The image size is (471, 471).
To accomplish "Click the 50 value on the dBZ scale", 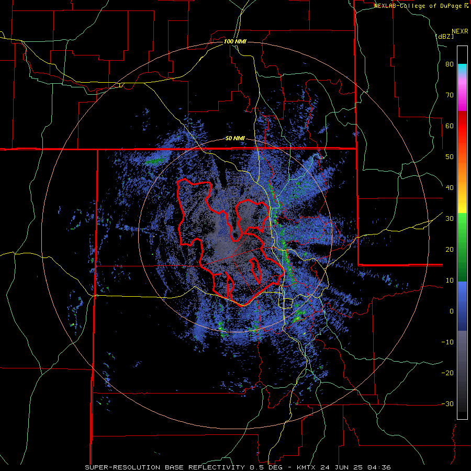I will click(x=450, y=157).
